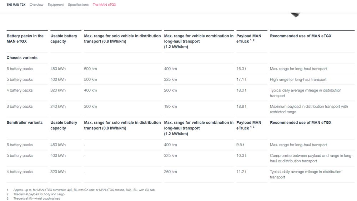Click the 16.3 t payload value

click(241, 69)
